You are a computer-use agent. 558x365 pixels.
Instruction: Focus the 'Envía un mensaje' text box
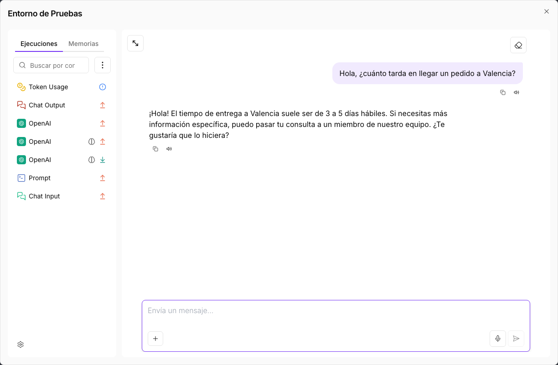(x=336, y=314)
